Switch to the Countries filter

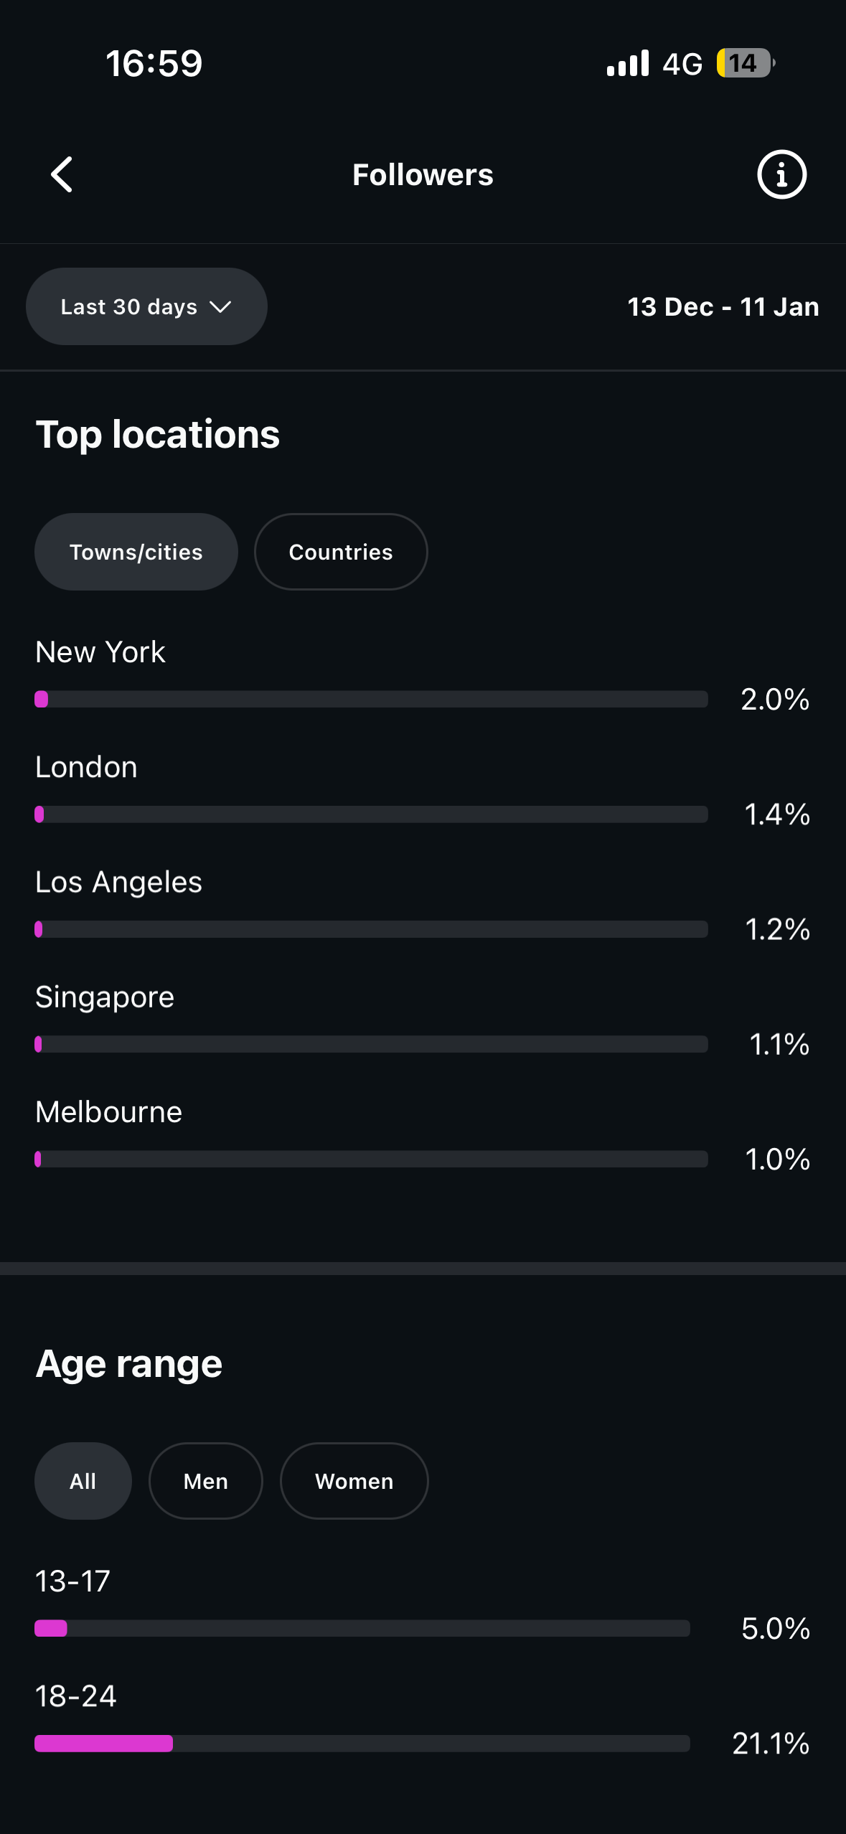341,552
